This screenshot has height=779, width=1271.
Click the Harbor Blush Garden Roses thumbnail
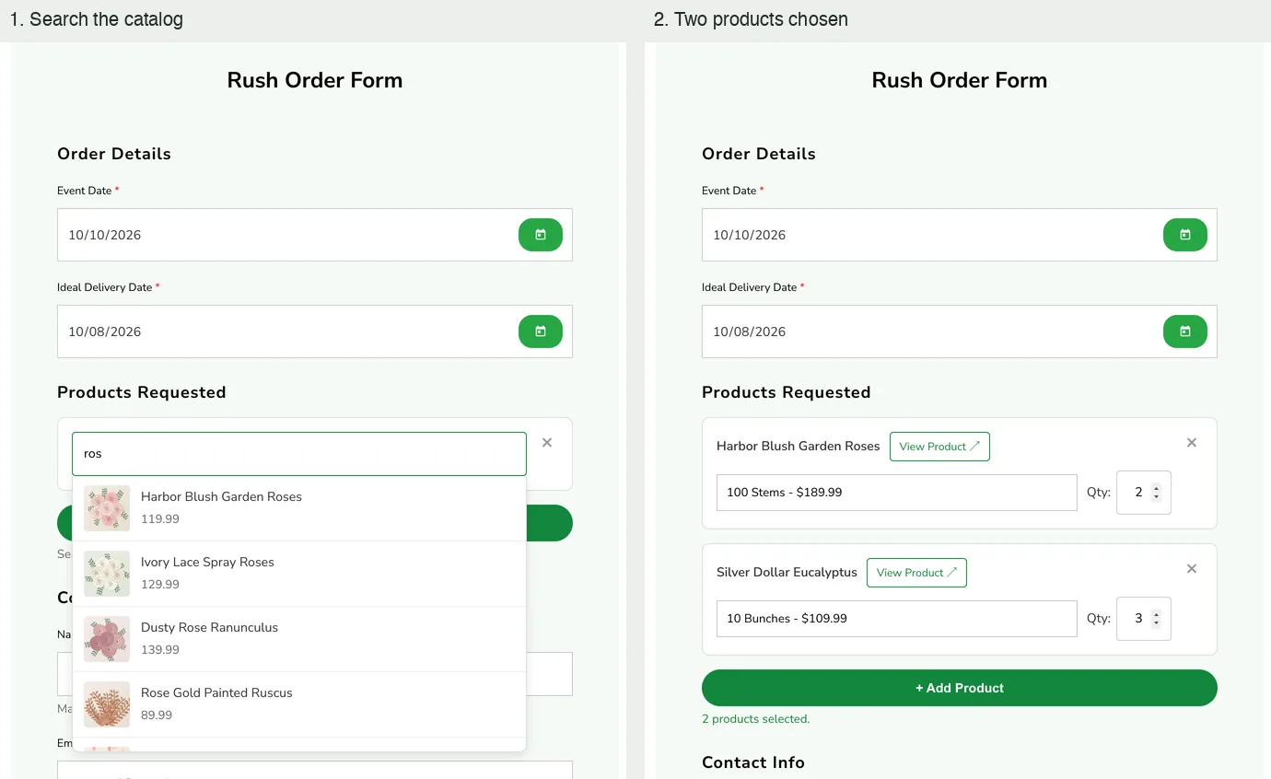107,508
